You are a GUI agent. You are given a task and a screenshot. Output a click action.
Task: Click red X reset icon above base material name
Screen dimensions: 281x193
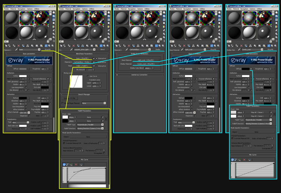point(19,45)
